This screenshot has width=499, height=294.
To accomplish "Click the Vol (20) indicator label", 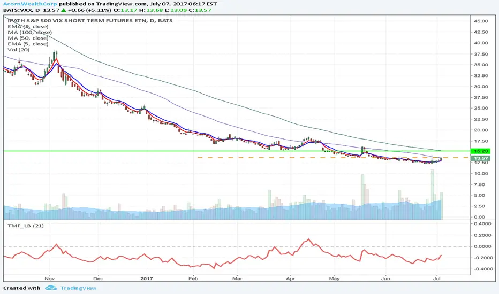I will [18, 50].
